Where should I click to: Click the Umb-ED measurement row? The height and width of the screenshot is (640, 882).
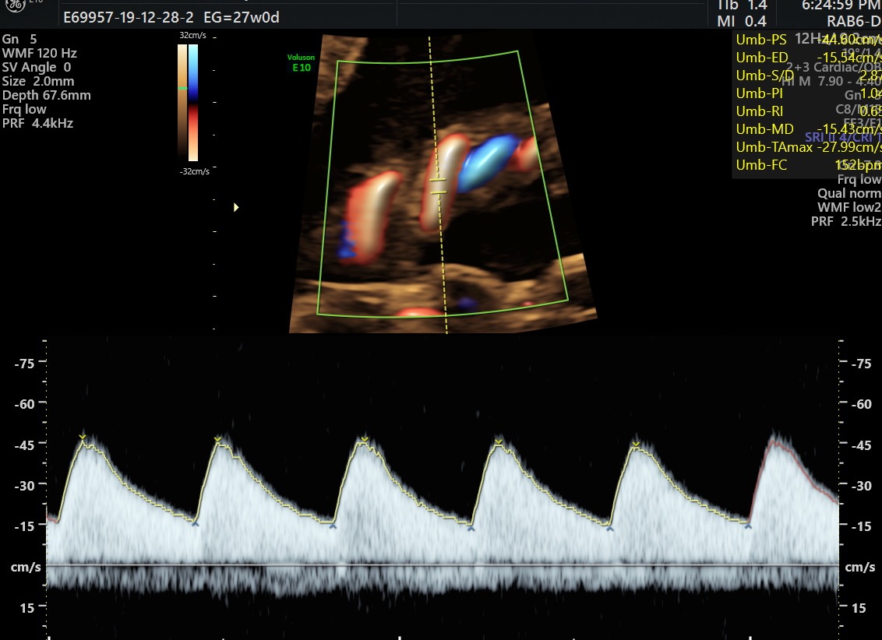(x=808, y=58)
